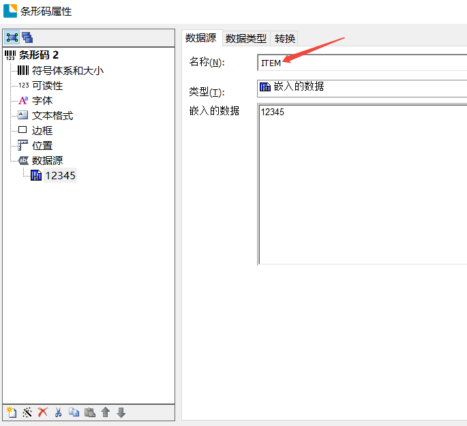Click the embedded data icon beside 12345 in tree
The height and width of the screenshot is (426, 467).
click(36, 175)
